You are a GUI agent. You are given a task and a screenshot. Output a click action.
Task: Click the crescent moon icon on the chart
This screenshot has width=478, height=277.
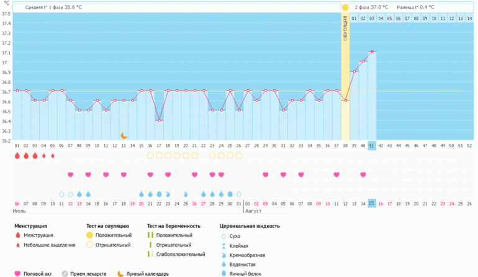pyautogui.click(x=124, y=135)
